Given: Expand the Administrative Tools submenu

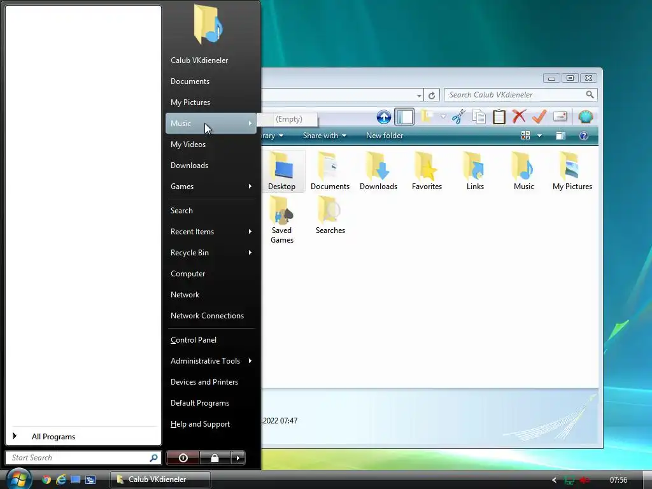Looking at the screenshot, I should pyautogui.click(x=211, y=361).
